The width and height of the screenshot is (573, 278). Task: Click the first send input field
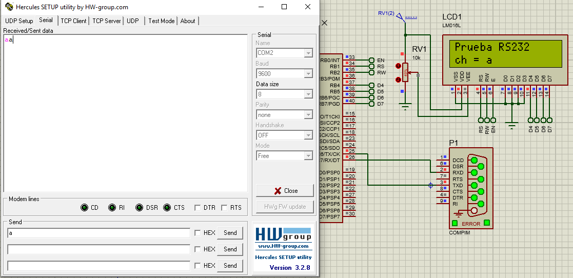pos(98,233)
